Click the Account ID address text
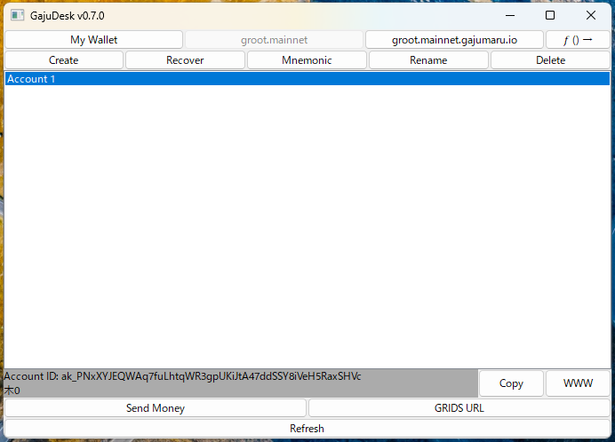 [182, 376]
